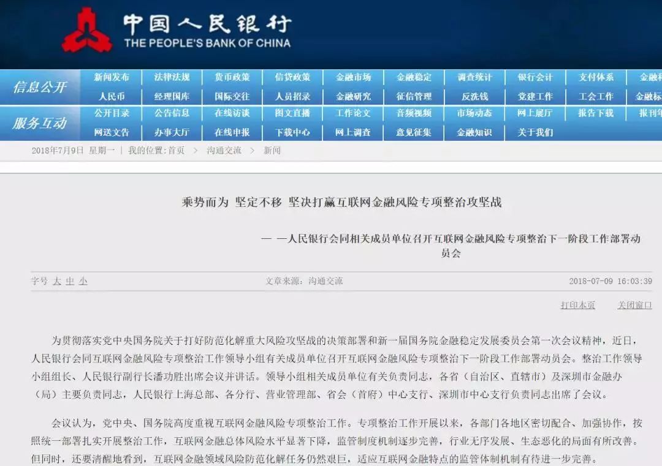Click THE PEOPLE'S BANK OF CHINA text
The image size is (662, 466).
pyautogui.click(x=207, y=43)
